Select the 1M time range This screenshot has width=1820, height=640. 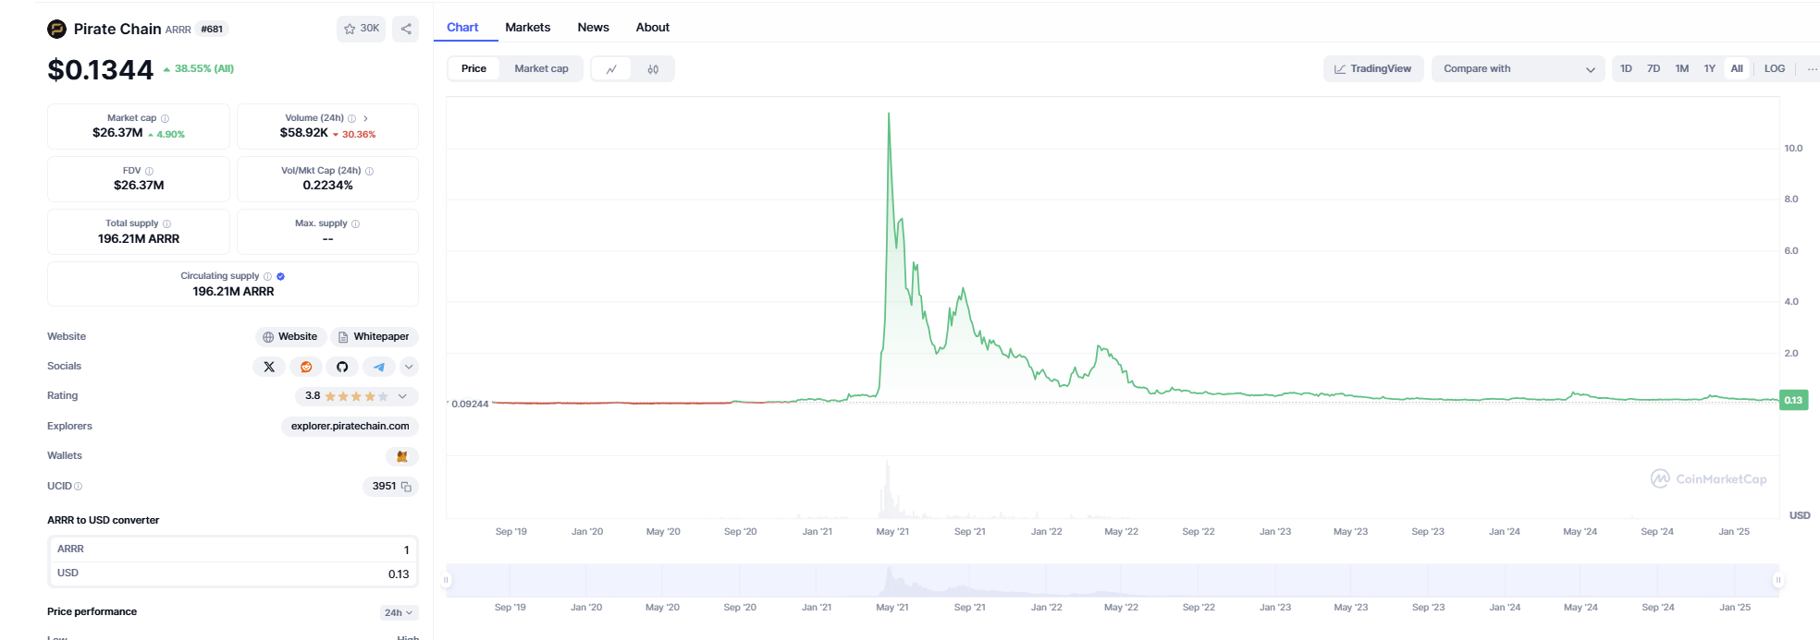[1682, 69]
